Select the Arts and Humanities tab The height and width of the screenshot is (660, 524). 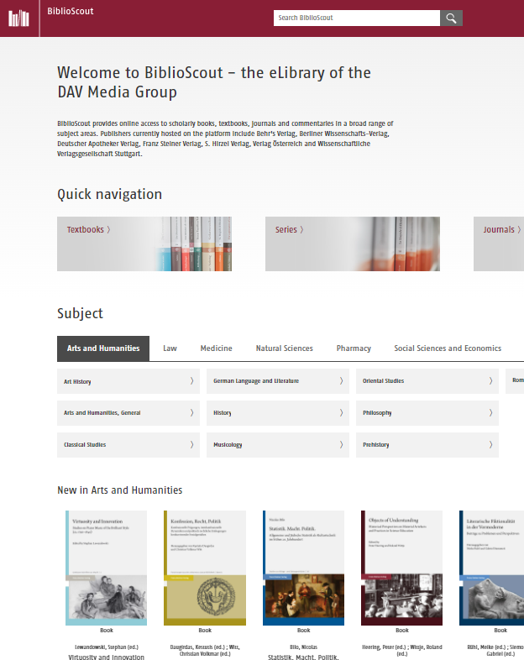coord(103,348)
